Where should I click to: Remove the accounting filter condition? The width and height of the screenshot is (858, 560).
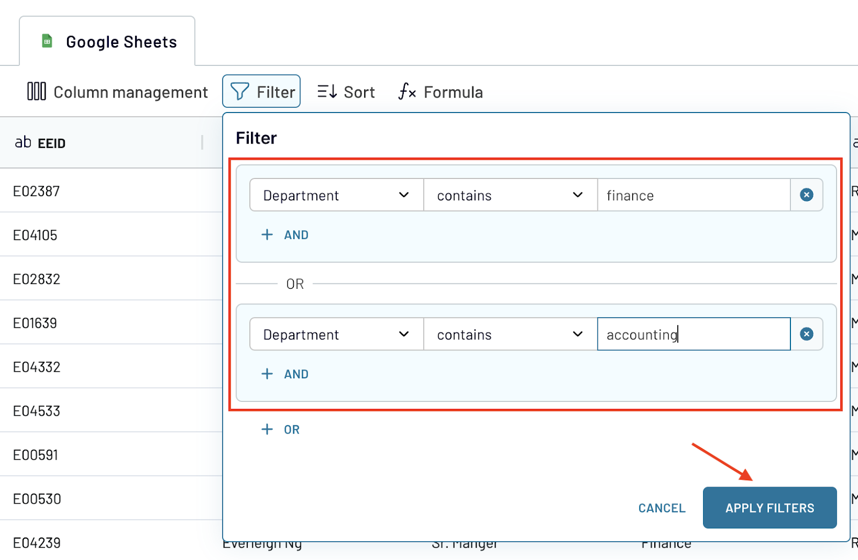click(806, 334)
